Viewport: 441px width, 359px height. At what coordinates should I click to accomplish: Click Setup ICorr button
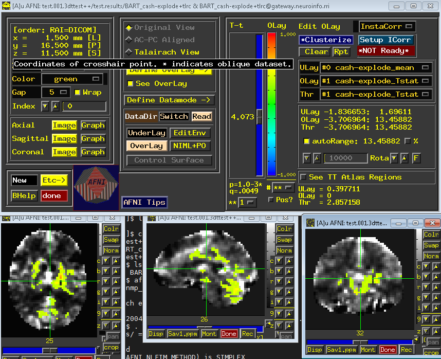coord(386,40)
